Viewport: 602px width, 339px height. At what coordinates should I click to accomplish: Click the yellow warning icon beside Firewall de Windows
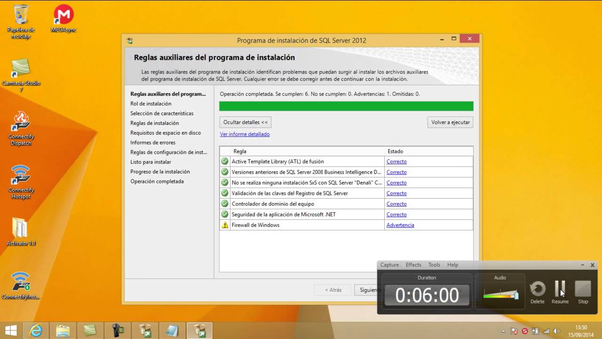pos(225,225)
